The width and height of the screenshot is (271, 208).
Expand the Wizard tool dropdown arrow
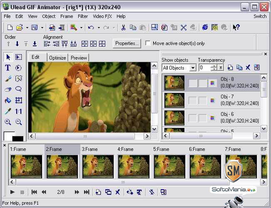(81, 28)
